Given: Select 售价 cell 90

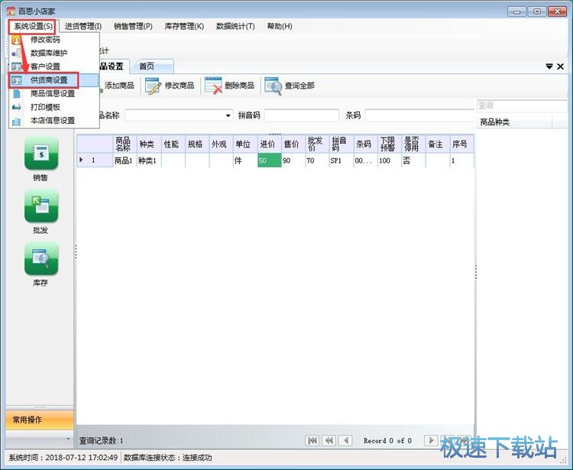Looking at the screenshot, I should (293, 160).
